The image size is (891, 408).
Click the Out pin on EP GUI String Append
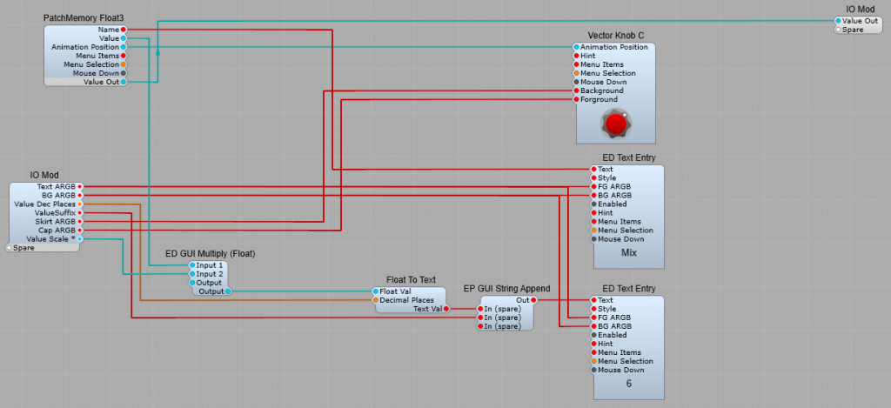tap(534, 300)
